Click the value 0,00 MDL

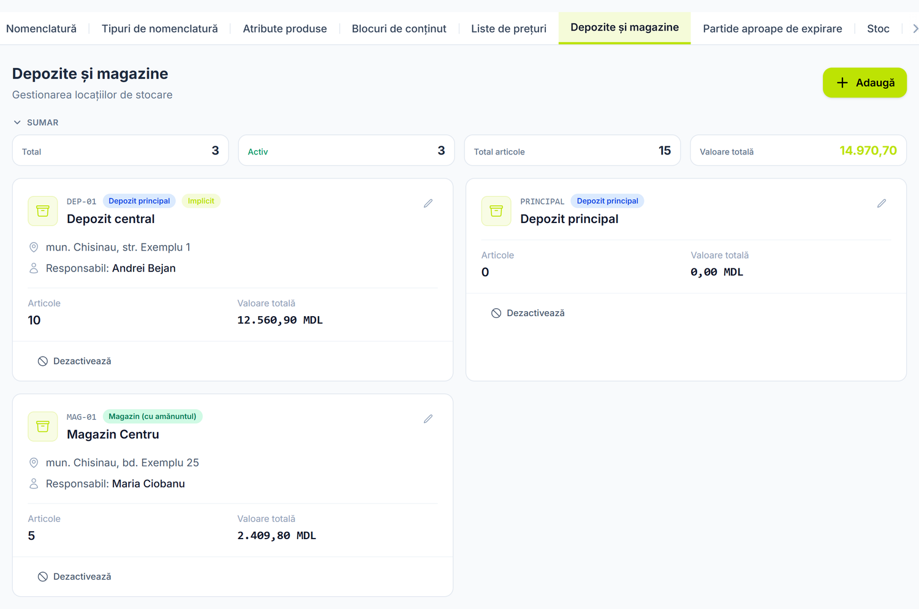(717, 272)
